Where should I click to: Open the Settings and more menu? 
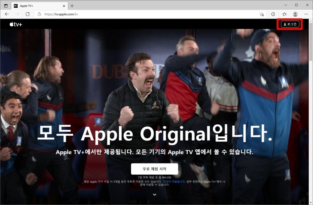coord(306,14)
